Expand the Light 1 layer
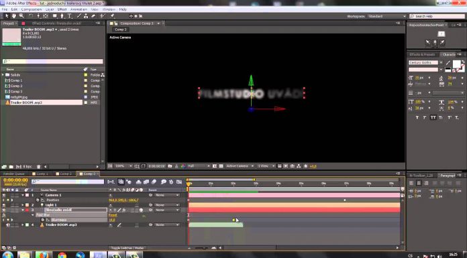 click(23, 205)
